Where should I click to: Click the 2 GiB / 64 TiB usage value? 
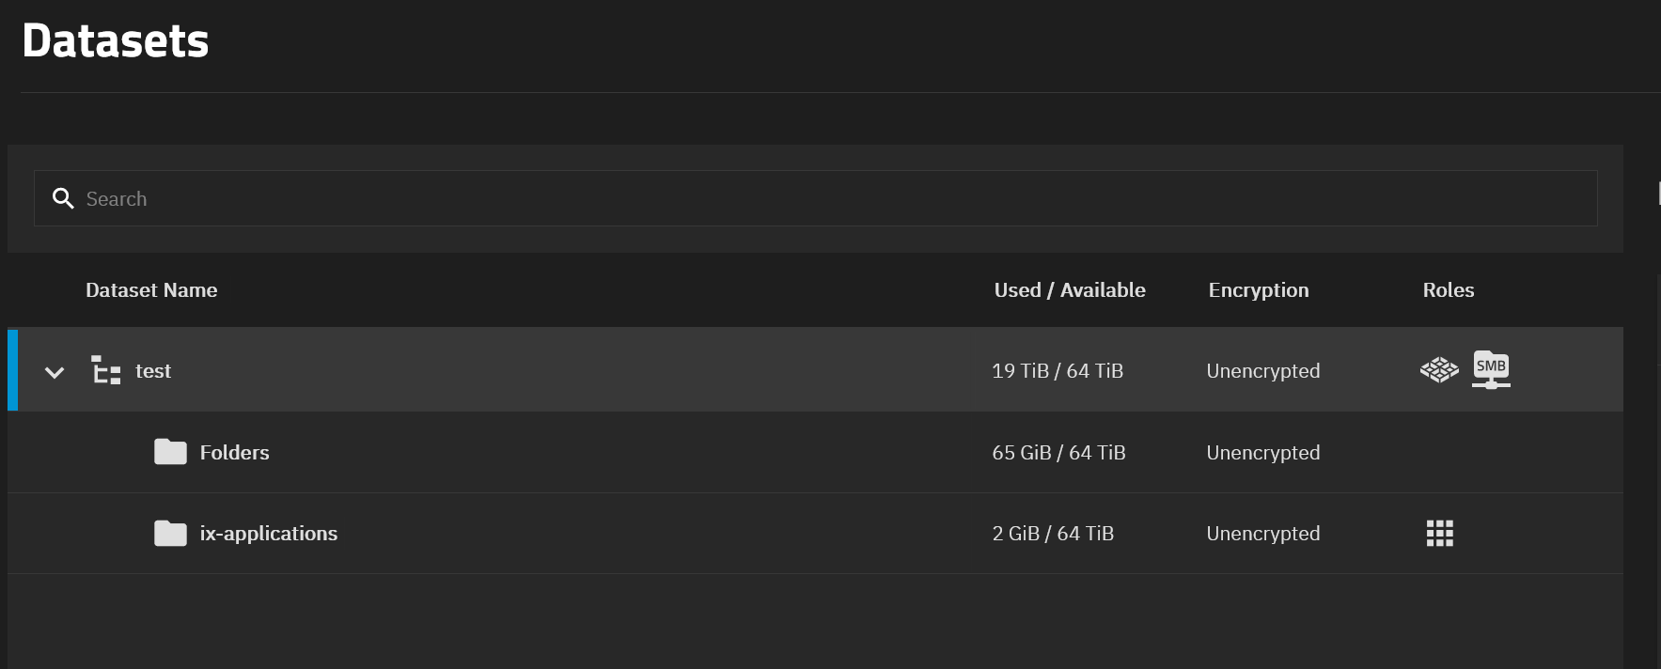[1053, 534]
